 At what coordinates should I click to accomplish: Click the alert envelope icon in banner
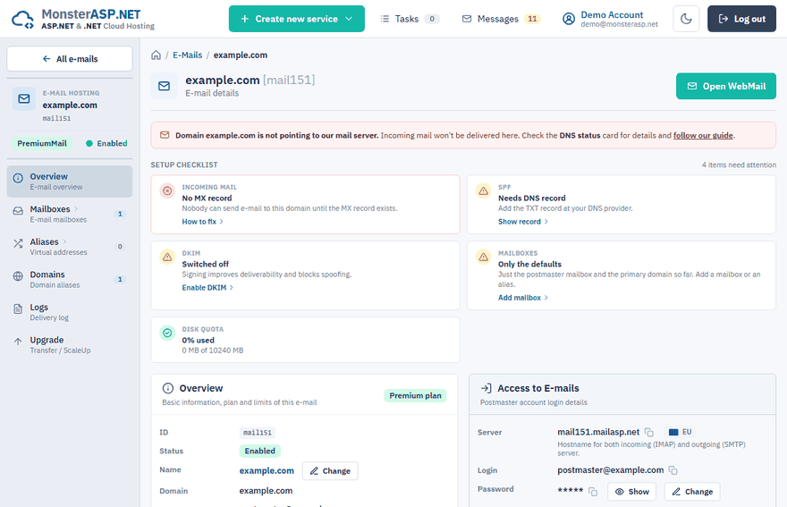point(165,135)
